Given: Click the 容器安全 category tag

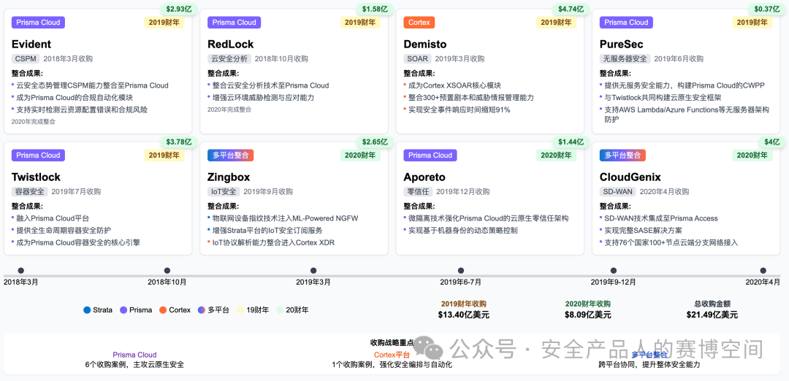Looking at the screenshot, I should (x=30, y=191).
